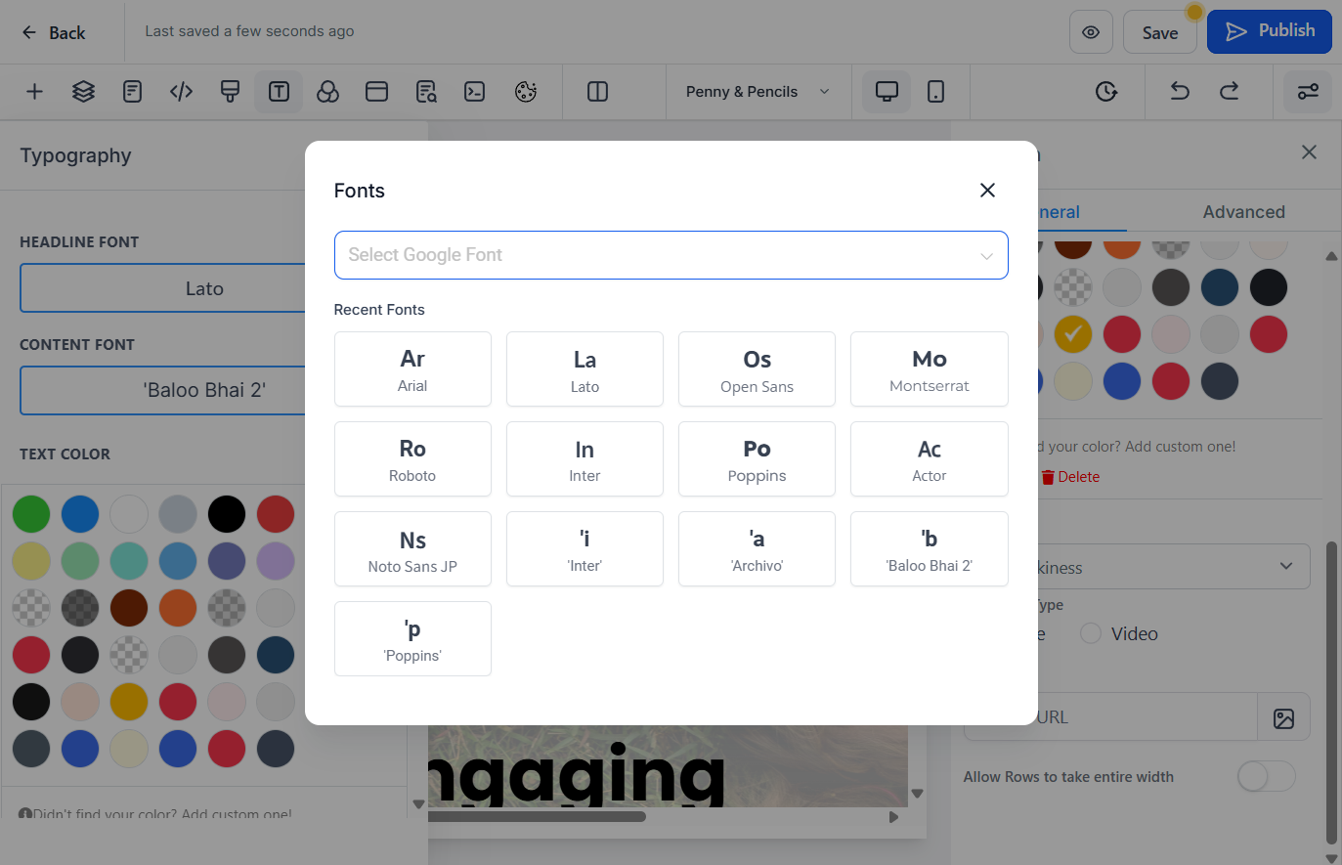Viewport: 1342px width, 865px height.
Task: Select the Typography T icon in toolbar
Action: click(279, 92)
